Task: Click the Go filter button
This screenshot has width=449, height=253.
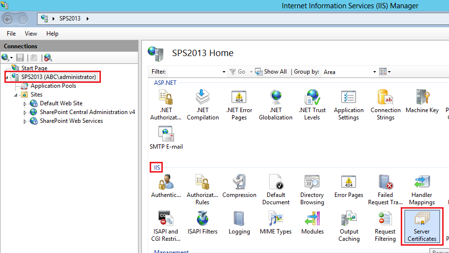Action: (238, 72)
